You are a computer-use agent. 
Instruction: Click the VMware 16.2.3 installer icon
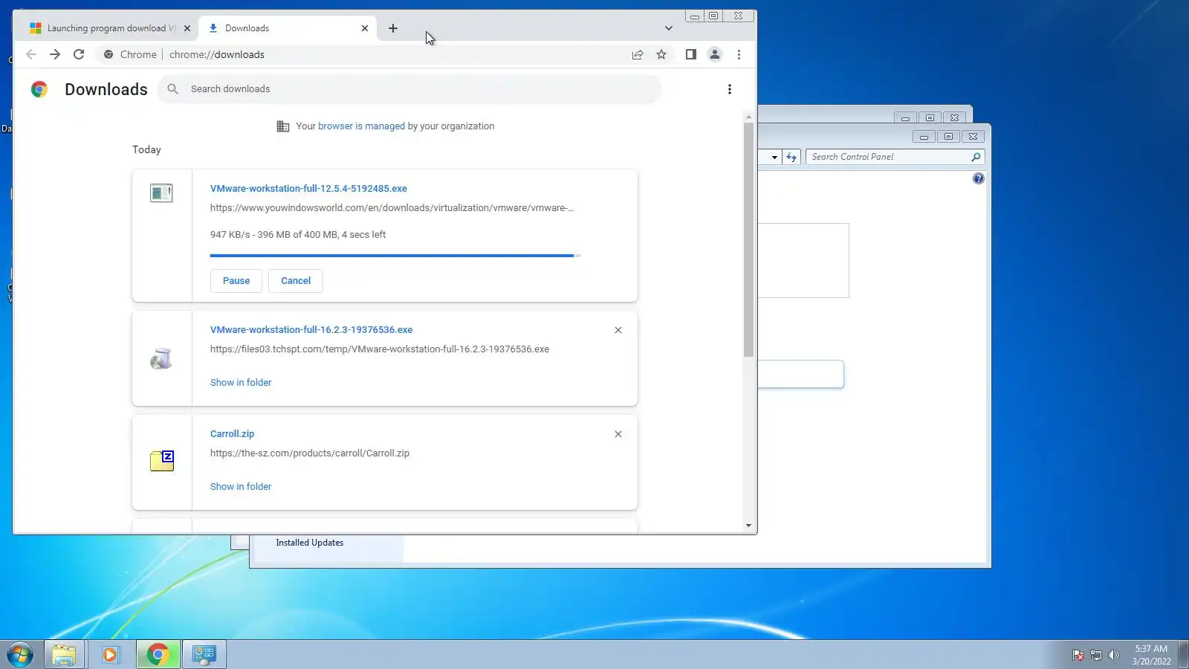[161, 359]
